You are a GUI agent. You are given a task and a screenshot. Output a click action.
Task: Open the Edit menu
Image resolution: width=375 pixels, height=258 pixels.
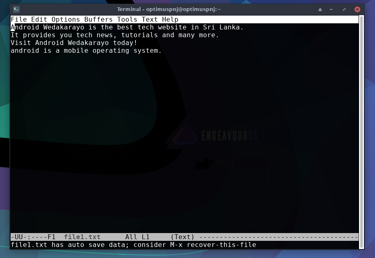(39, 19)
